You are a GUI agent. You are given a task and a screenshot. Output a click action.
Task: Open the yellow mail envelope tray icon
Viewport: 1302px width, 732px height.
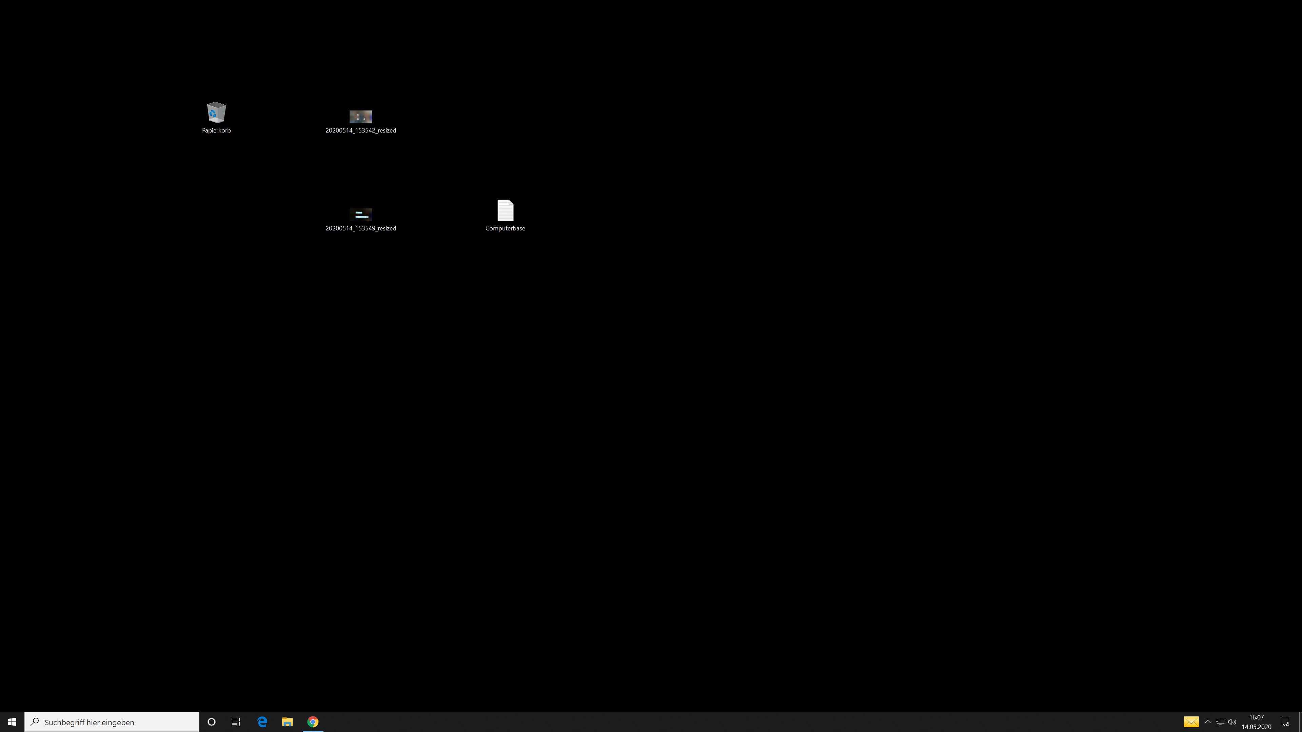click(x=1191, y=722)
